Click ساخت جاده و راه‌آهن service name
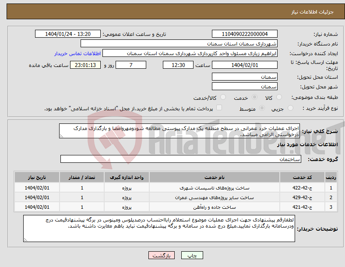345x267 pixels. [215, 207]
